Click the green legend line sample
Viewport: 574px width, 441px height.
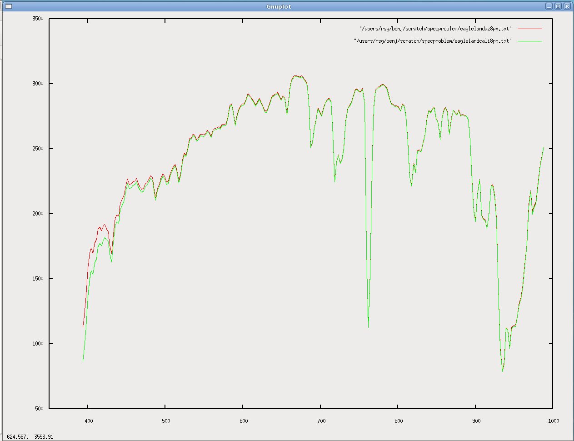coord(530,41)
